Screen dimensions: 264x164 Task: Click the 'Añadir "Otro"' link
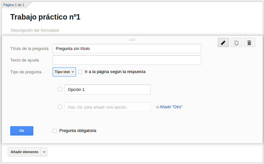tap(171, 107)
